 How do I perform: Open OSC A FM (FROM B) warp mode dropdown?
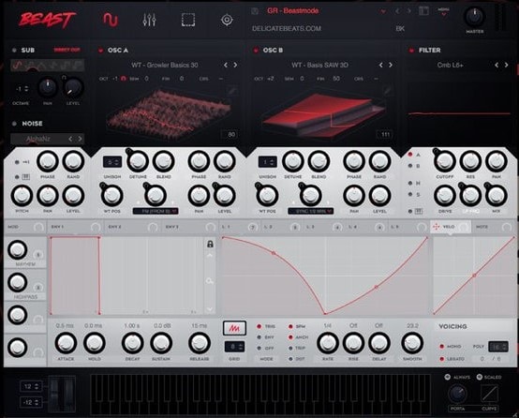156,211
